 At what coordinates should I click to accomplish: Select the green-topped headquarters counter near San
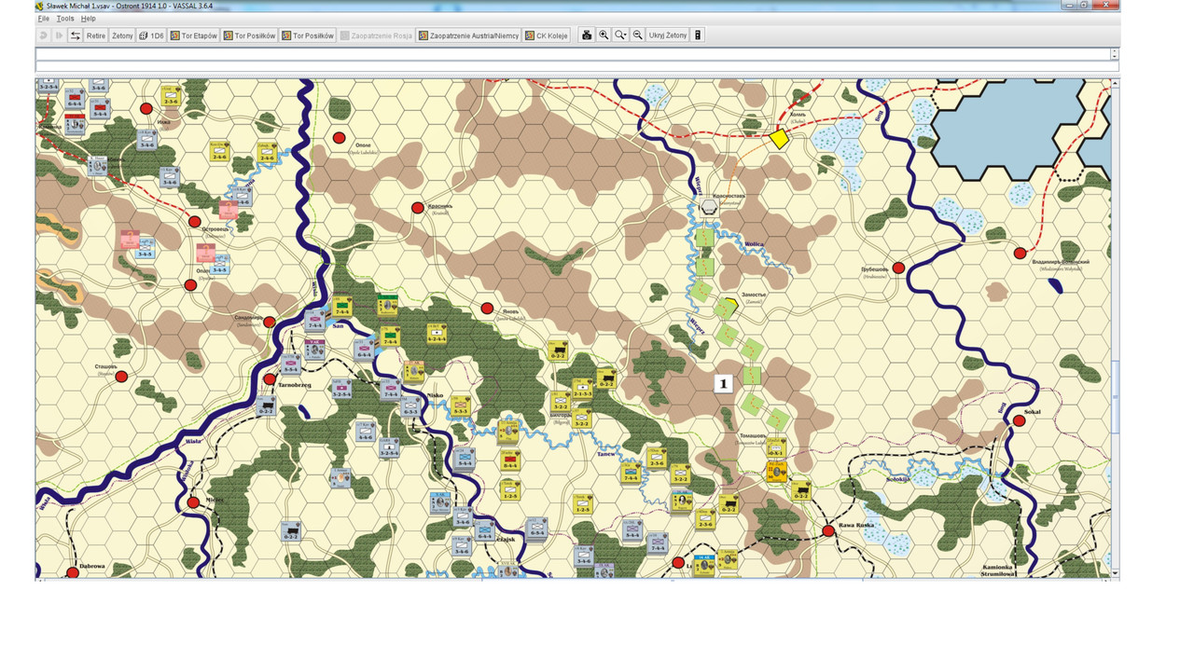(x=387, y=305)
